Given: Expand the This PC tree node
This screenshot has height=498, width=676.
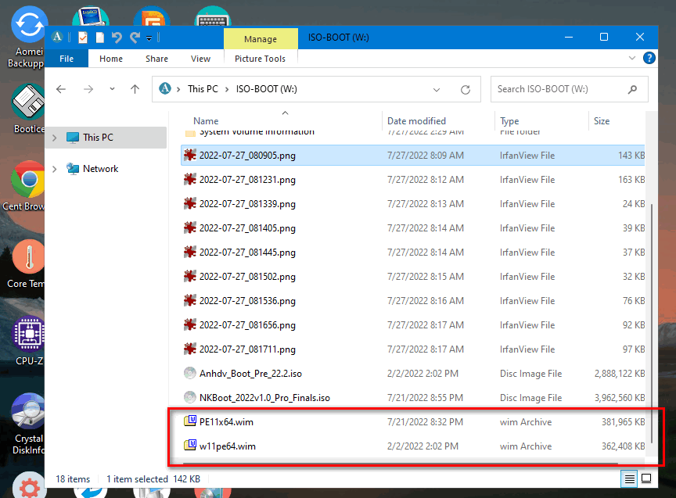Looking at the screenshot, I should pyautogui.click(x=55, y=138).
